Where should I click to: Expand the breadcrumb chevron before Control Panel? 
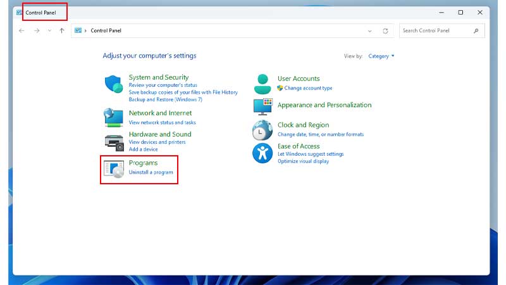85,30
